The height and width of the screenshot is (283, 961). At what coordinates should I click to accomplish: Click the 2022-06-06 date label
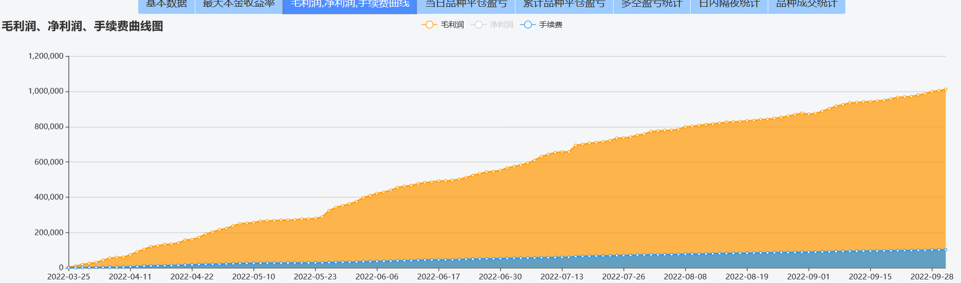click(377, 276)
